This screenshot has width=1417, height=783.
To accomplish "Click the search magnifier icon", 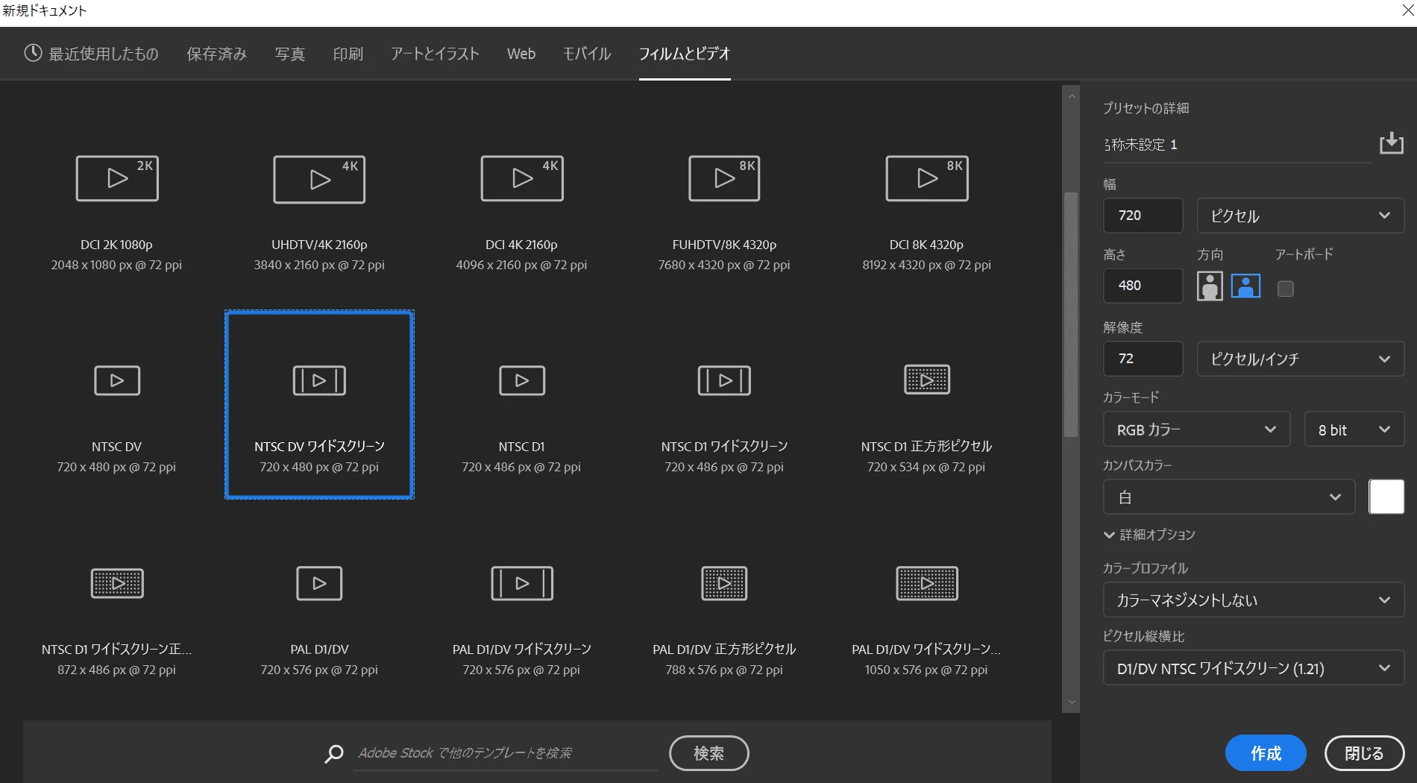I will [334, 753].
